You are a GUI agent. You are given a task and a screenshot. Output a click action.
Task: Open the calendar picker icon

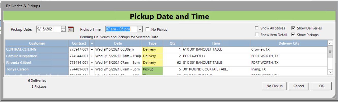point(71,29)
